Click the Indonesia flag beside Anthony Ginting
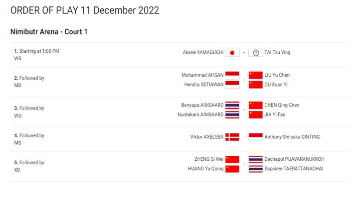Screen dimensions: 349x199 [x=255, y=137]
